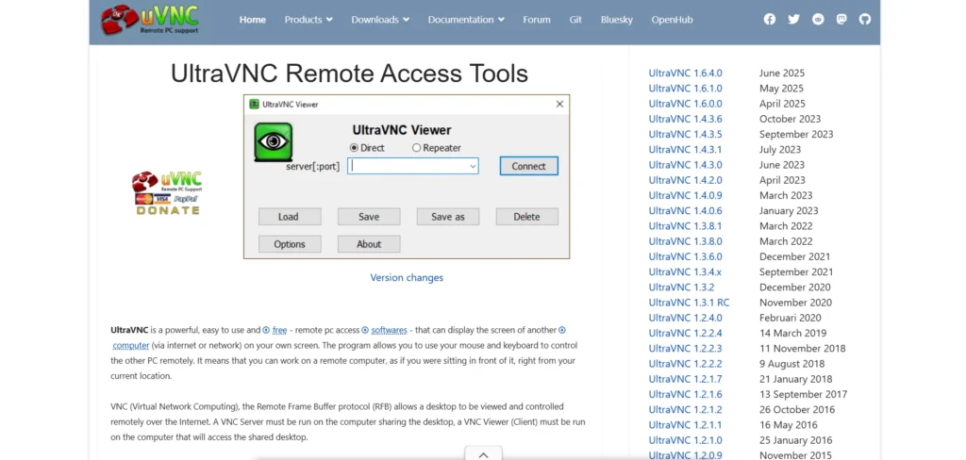Click the uVNC Donate image
Viewport: 966px width, 460px height.
167,192
